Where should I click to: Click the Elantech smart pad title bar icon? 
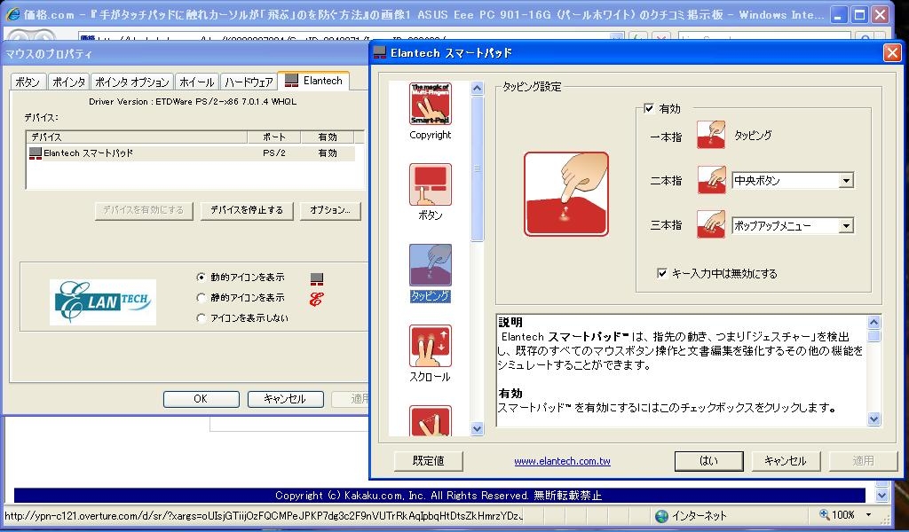pos(380,52)
